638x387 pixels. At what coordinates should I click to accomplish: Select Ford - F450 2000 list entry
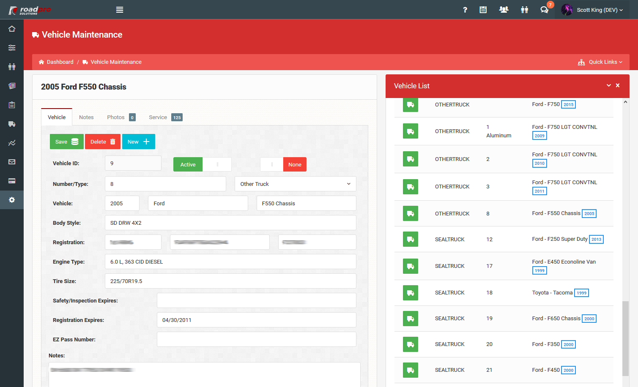tap(504, 370)
